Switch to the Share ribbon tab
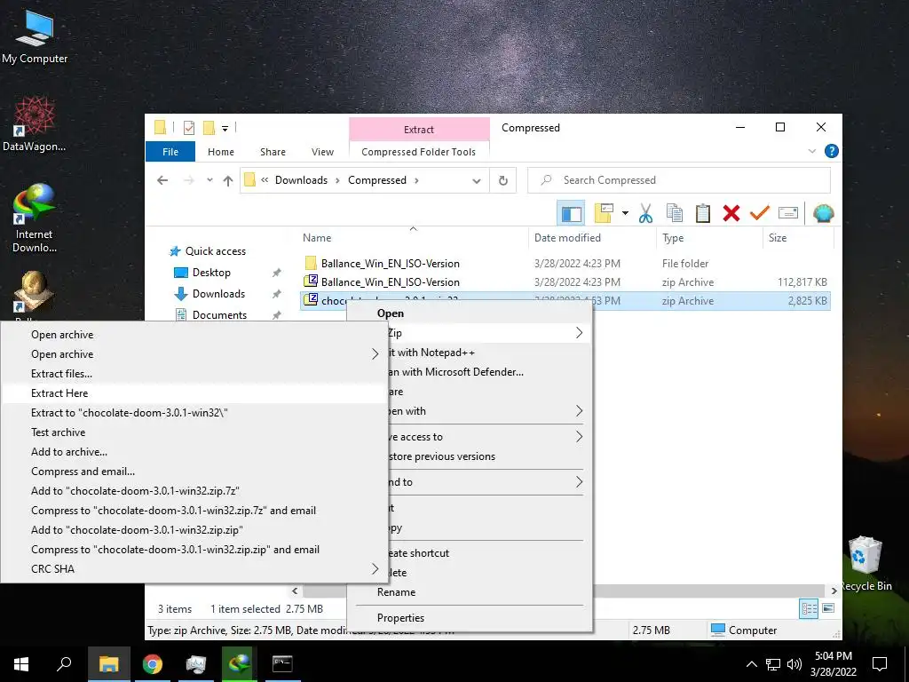This screenshot has height=682, width=909. point(273,152)
